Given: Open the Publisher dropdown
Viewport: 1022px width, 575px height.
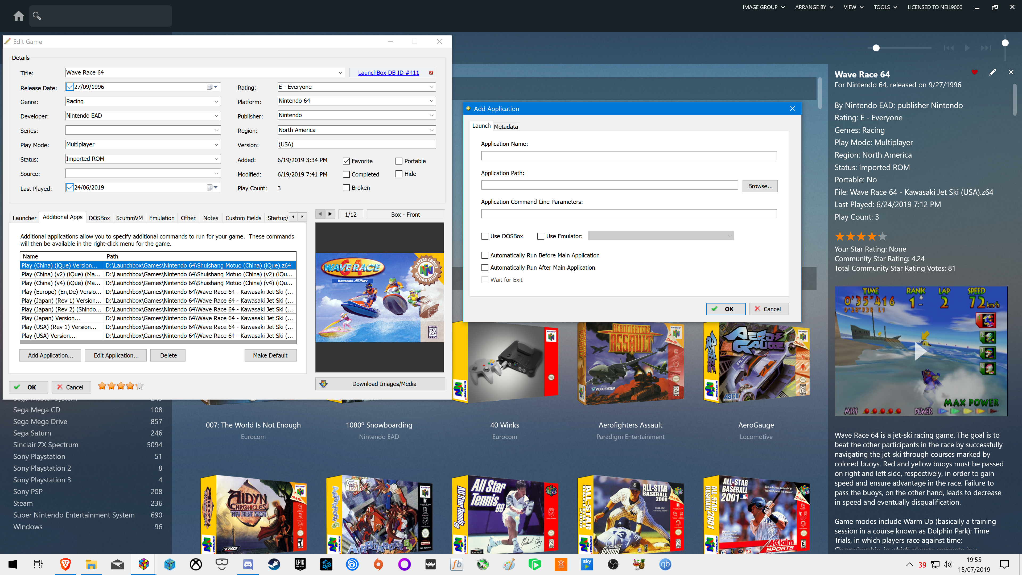Looking at the screenshot, I should point(432,115).
